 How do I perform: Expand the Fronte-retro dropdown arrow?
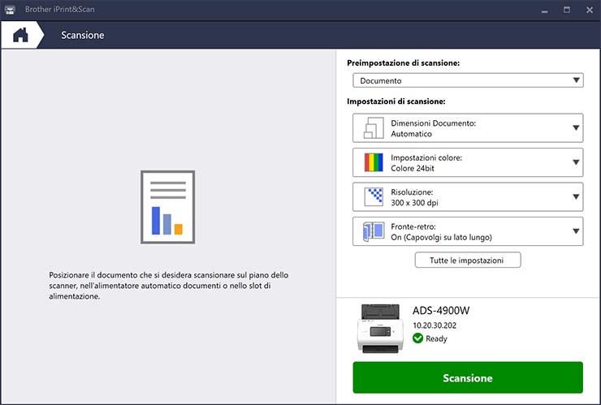coord(576,231)
